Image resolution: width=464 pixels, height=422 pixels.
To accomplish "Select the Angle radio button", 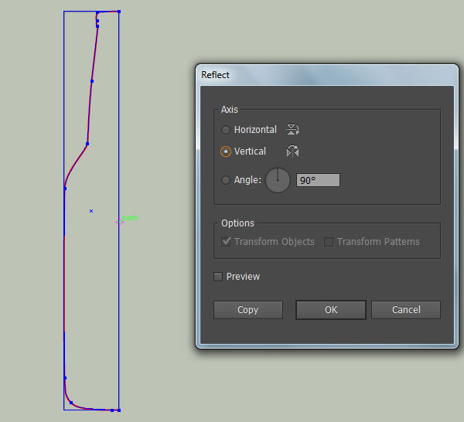I will (226, 180).
